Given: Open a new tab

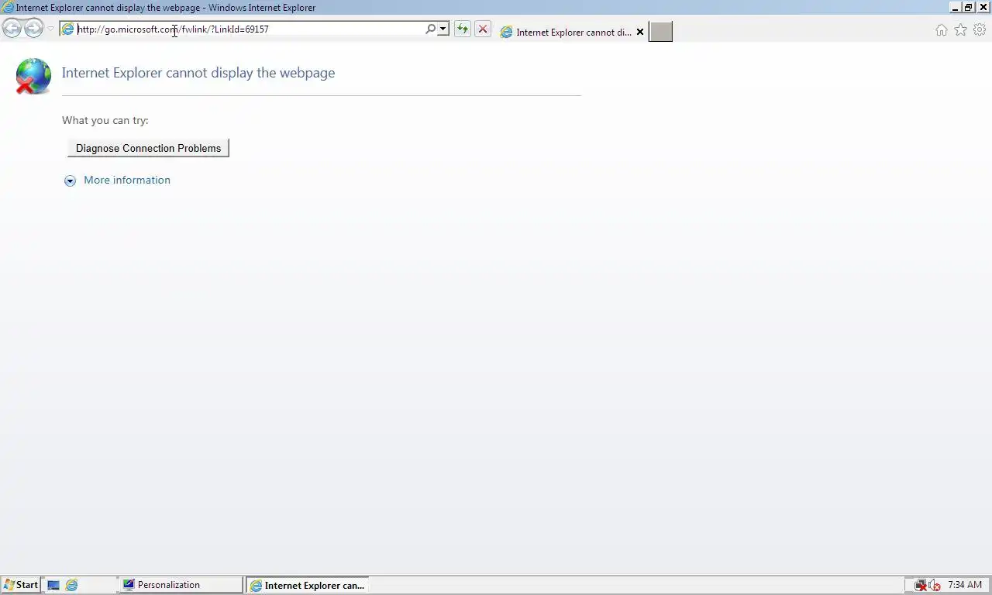Looking at the screenshot, I should 660,32.
